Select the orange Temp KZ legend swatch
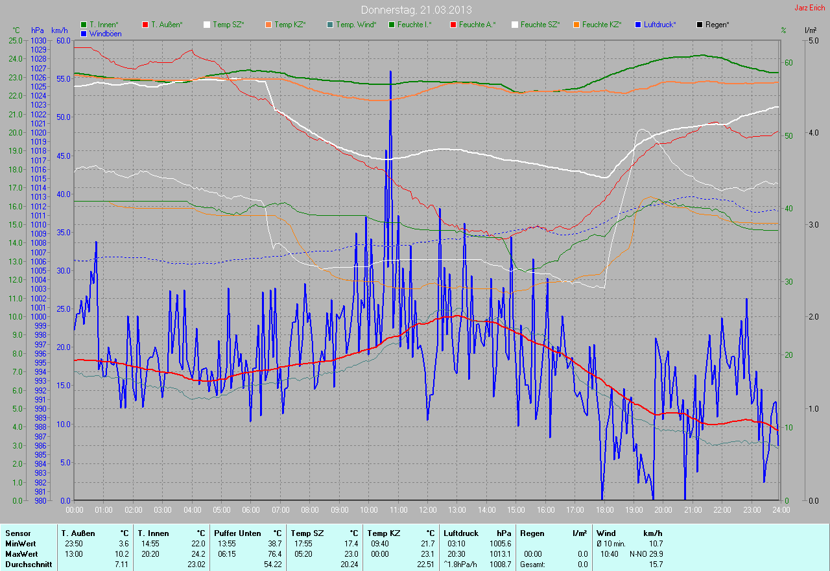 click(268, 25)
